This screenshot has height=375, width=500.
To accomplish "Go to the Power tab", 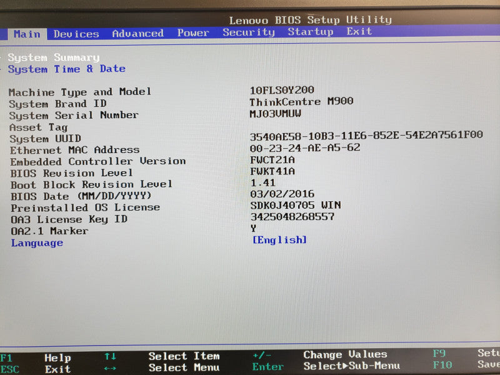I will pos(193,32).
